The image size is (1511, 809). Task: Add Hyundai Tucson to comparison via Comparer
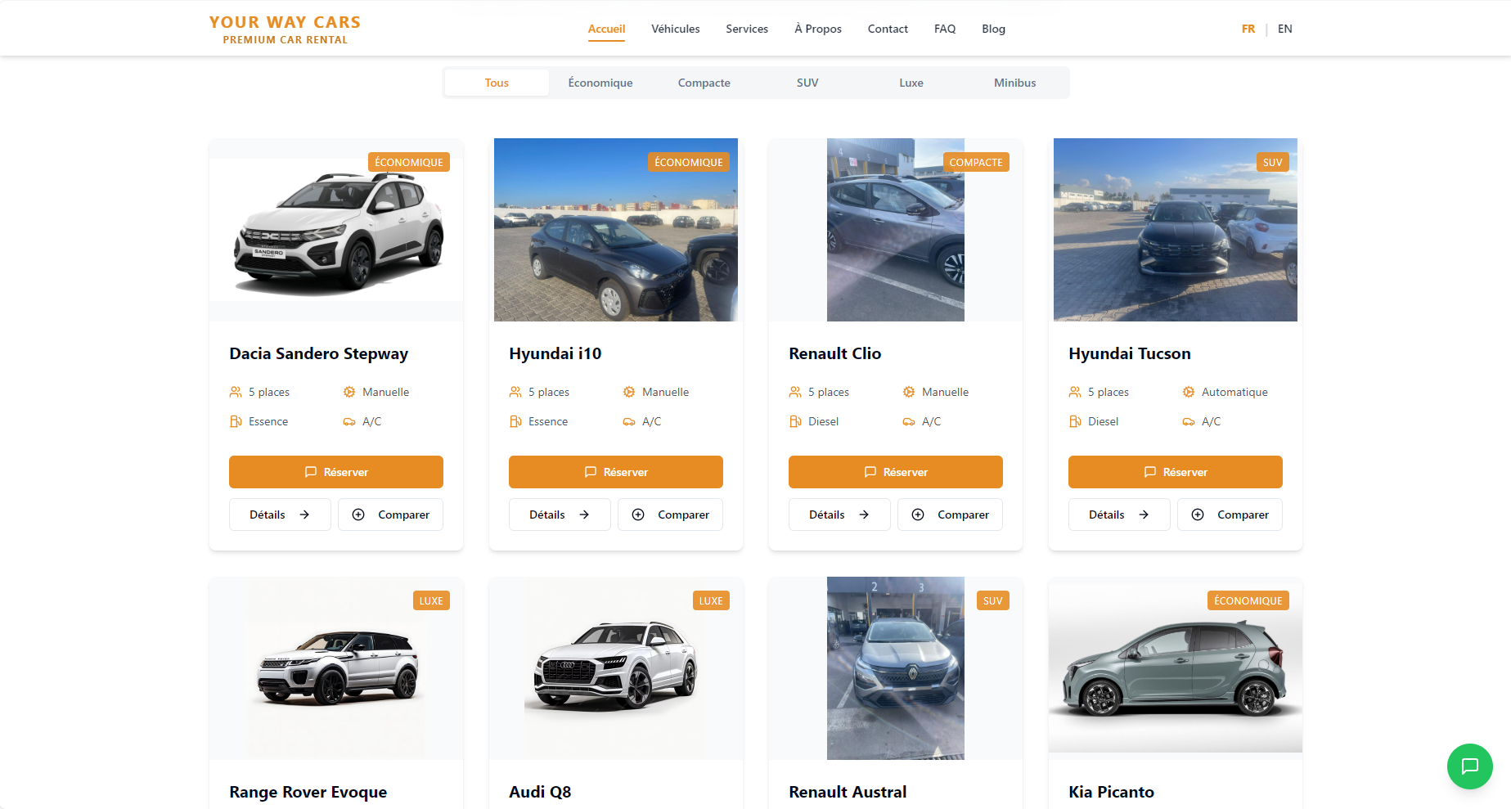1230,515
